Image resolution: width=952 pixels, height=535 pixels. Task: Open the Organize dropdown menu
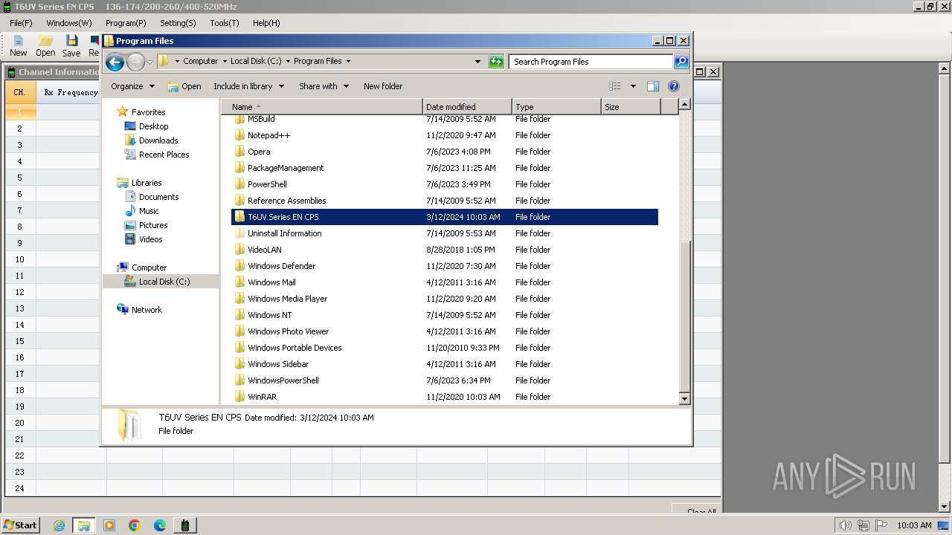click(132, 86)
